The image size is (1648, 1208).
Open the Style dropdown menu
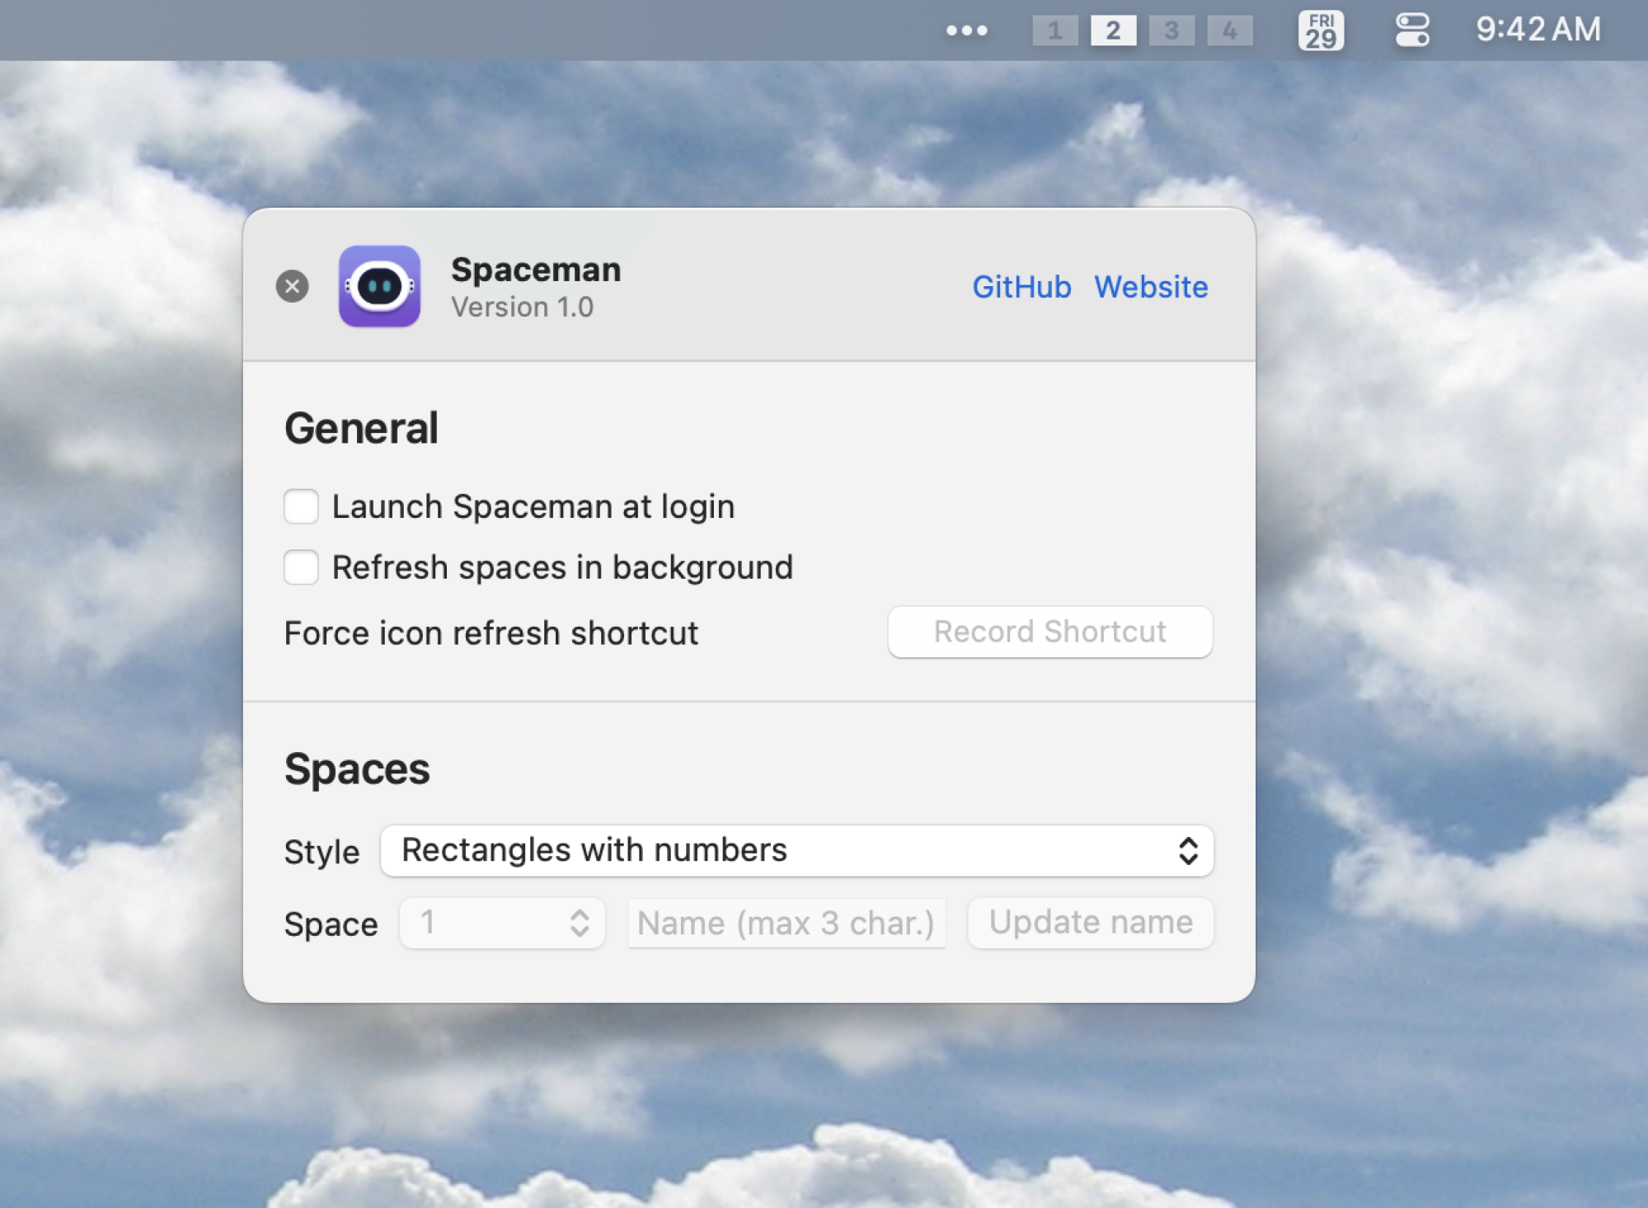796,850
